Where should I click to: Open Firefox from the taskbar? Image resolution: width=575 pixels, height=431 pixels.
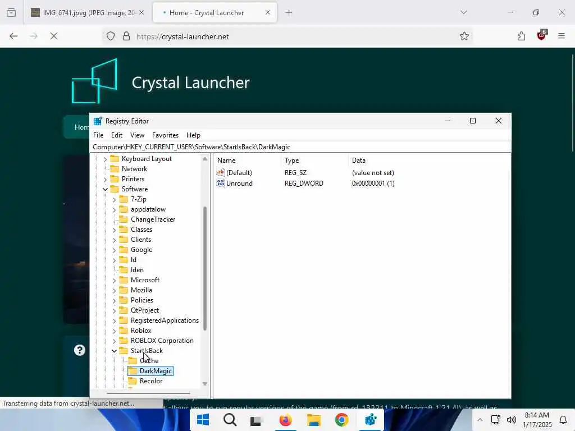click(285, 420)
